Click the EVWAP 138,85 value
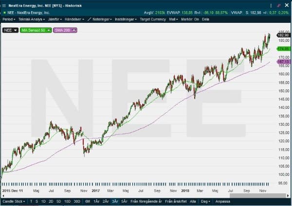 coord(187,13)
